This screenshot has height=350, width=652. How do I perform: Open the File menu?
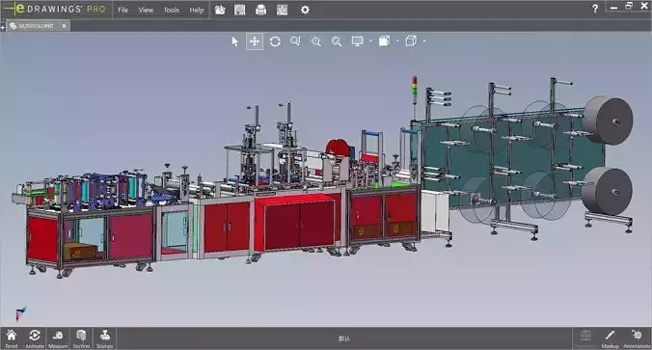click(x=122, y=10)
